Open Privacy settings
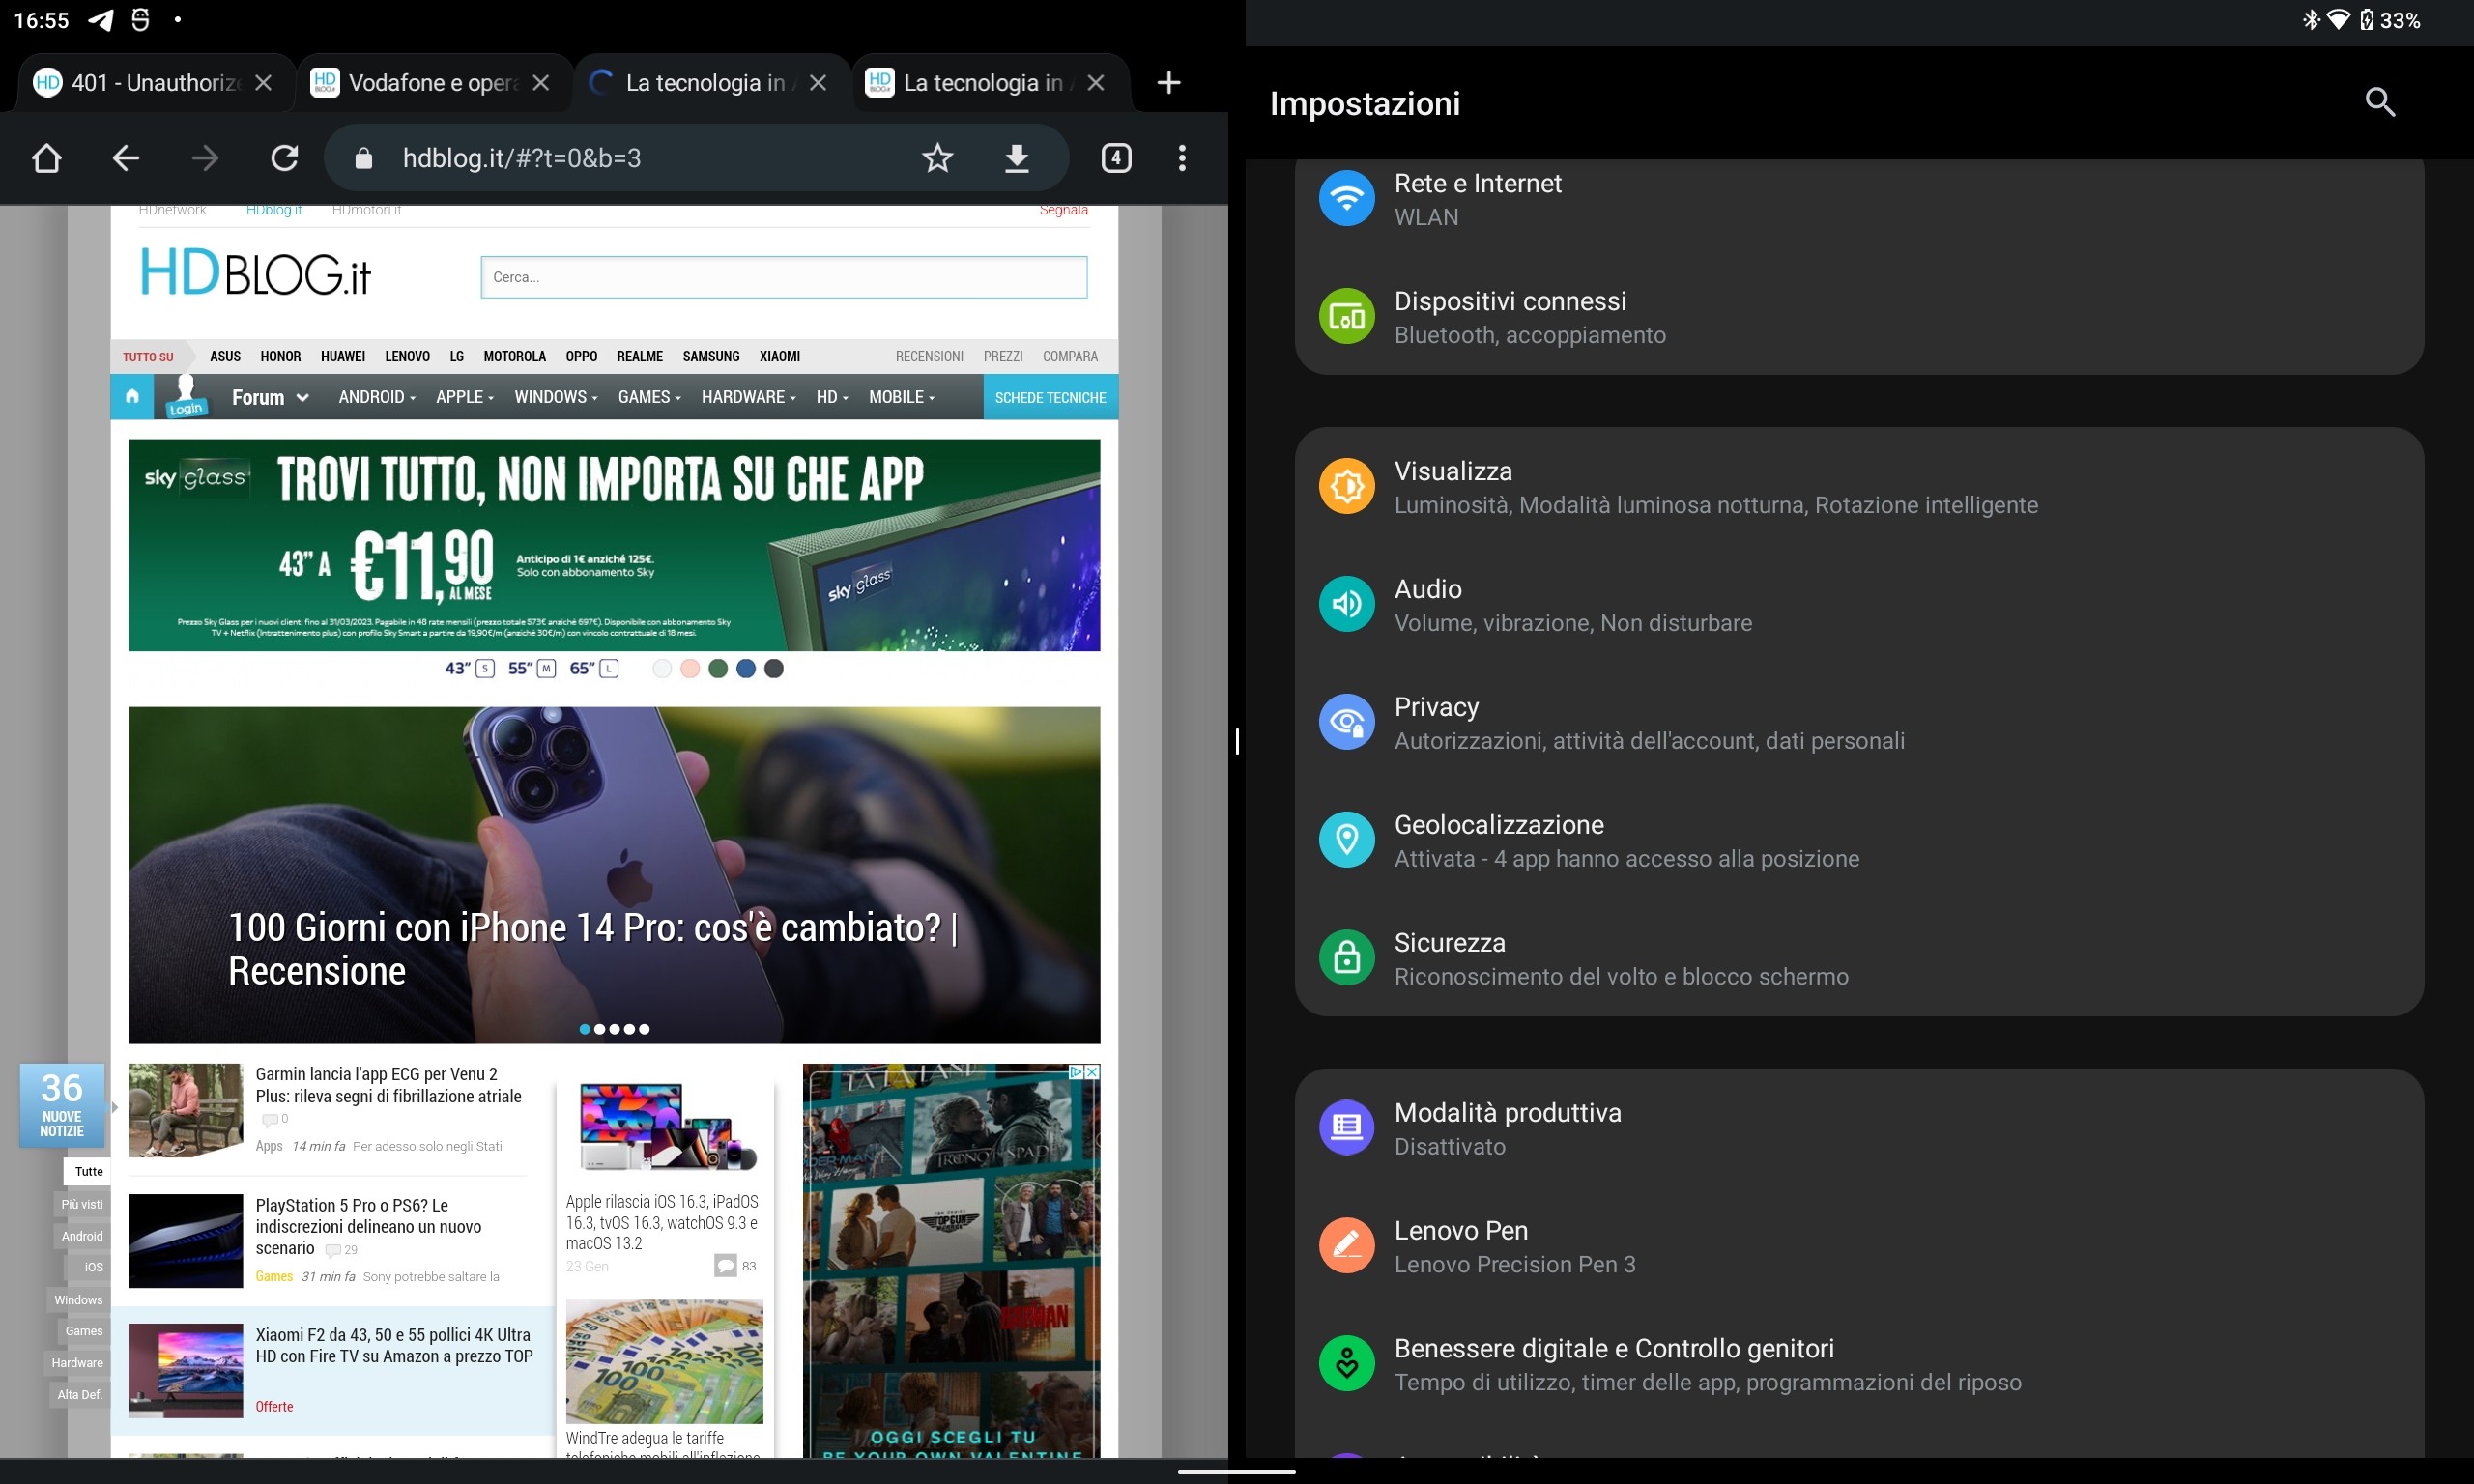The image size is (2474, 1484). 1859,723
